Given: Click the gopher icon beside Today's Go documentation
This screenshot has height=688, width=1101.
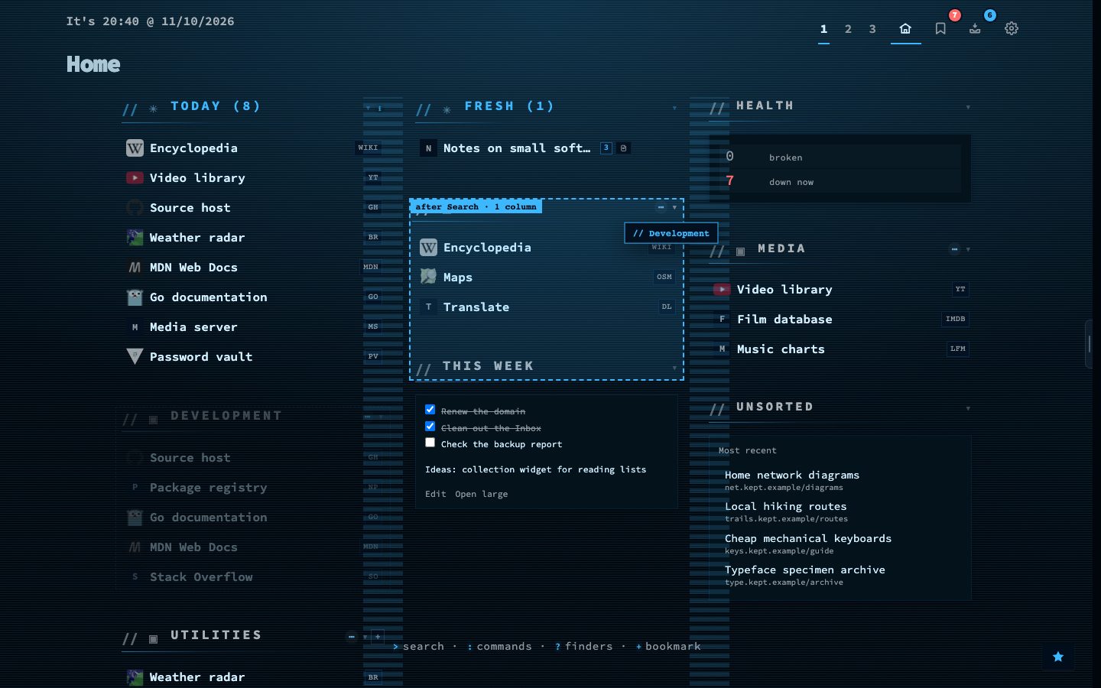Looking at the screenshot, I should click(x=135, y=297).
